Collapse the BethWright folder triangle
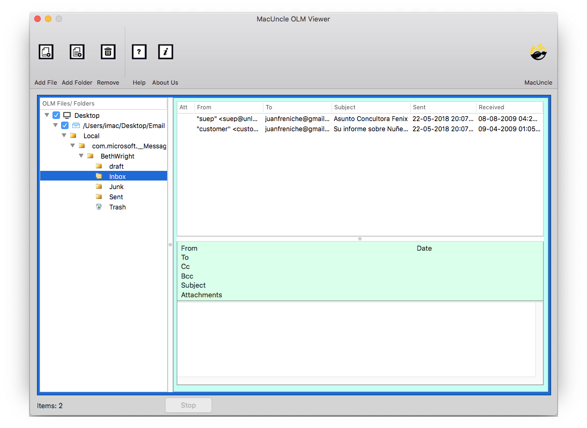This screenshot has height=428, width=587. [x=81, y=156]
